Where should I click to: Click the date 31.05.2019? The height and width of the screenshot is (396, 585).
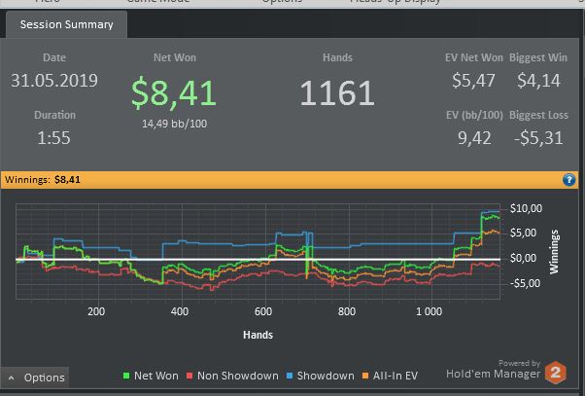point(54,81)
